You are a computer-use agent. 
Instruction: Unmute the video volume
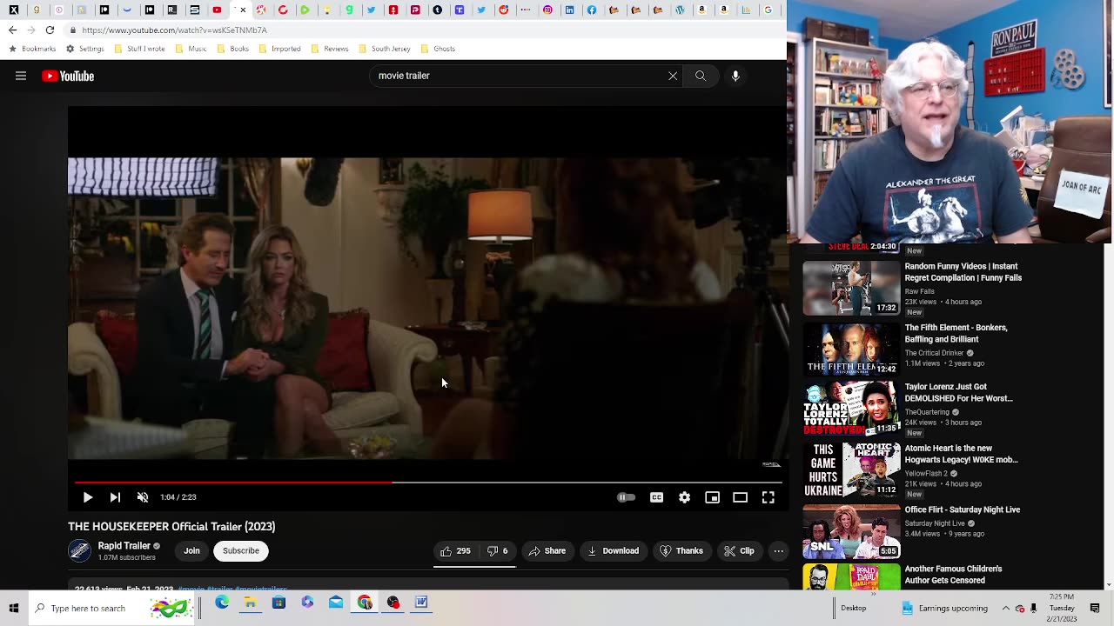[143, 497]
